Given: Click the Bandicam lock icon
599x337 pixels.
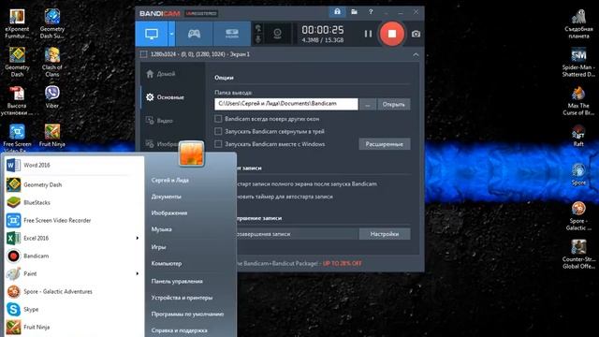Looking at the screenshot, I should click(337, 12).
